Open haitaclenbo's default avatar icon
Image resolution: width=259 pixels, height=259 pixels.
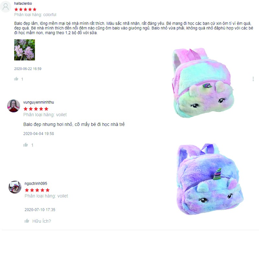tap(6, 7)
